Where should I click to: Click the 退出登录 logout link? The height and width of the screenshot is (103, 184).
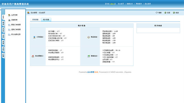147,4
